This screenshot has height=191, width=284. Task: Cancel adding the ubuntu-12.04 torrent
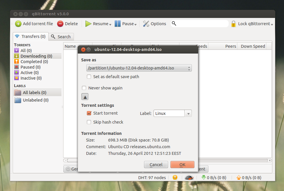point(156,164)
